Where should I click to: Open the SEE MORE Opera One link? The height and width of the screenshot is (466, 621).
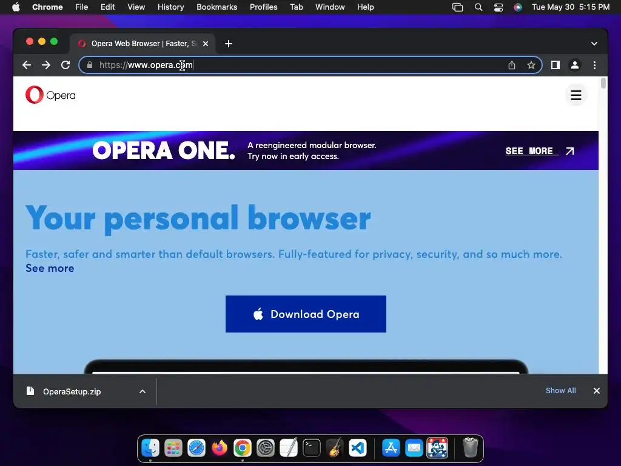tap(540, 151)
